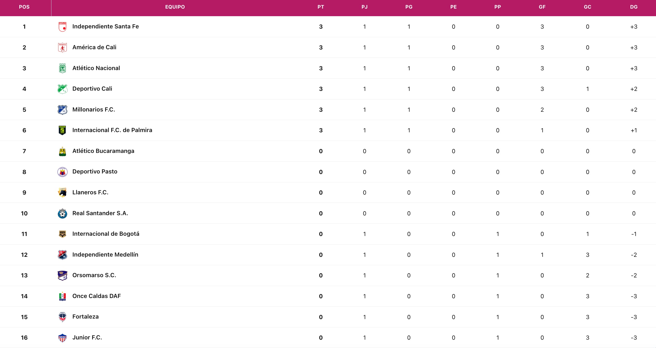The width and height of the screenshot is (656, 348).
Task: Click the Independiente Medellín crest
Action: click(62, 255)
